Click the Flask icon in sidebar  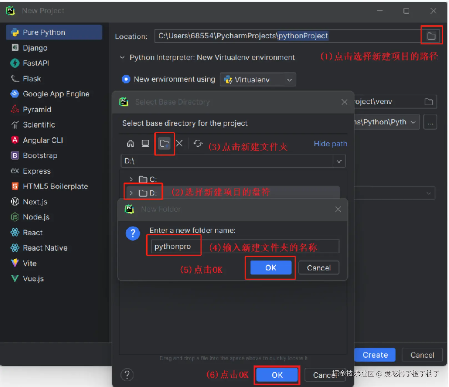tap(15, 78)
